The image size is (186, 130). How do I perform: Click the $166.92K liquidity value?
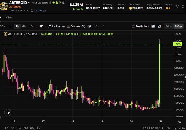point(109,8)
